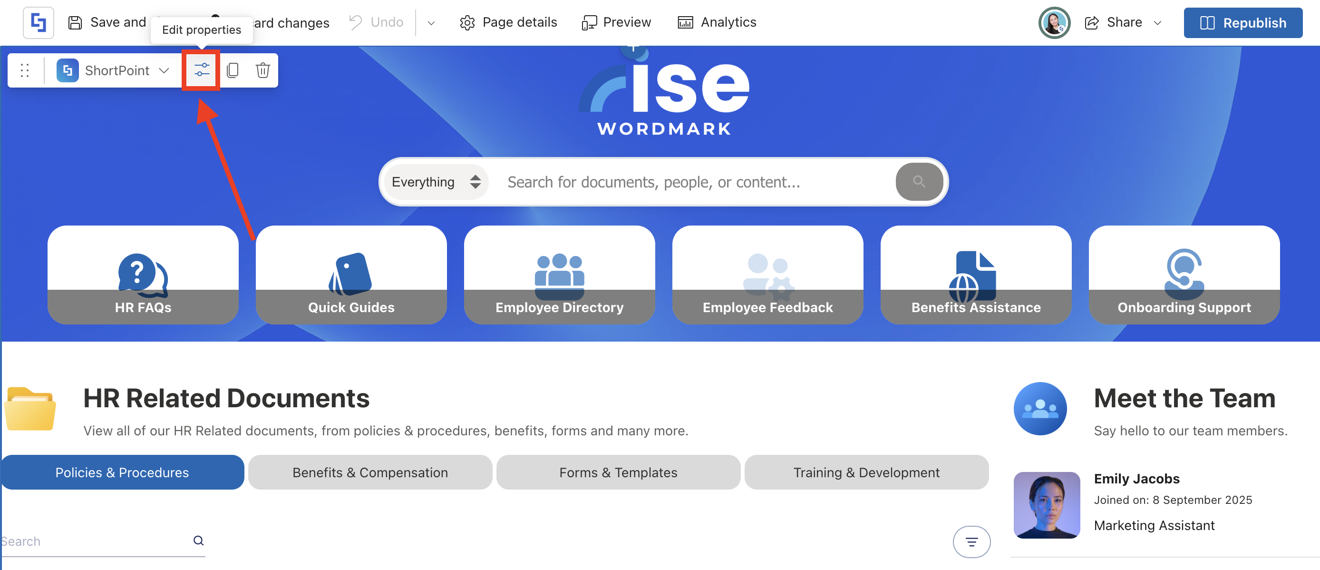Open the Employee Directory tile label
This screenshot has width=1320, height=570.
[x=559, y=307]
